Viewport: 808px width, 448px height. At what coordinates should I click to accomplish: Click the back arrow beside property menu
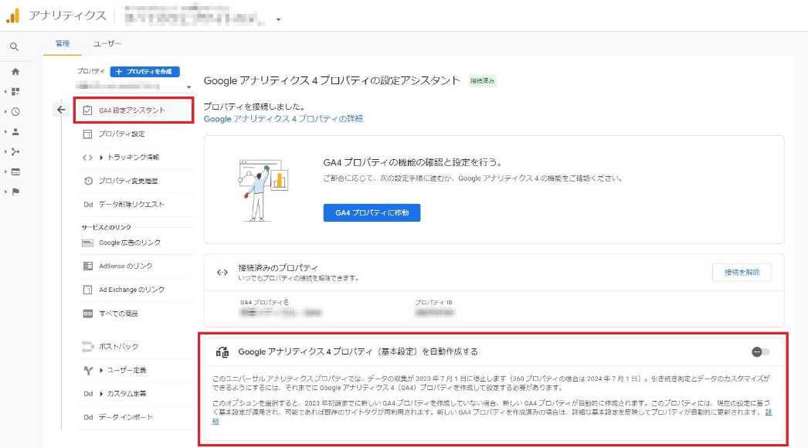(61, 110)
